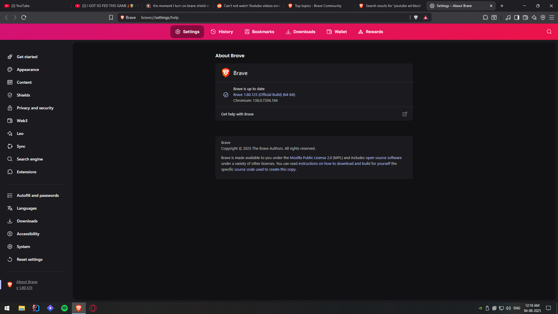
Task: Open Shields settings in sidebar
Action: [23, 95]
